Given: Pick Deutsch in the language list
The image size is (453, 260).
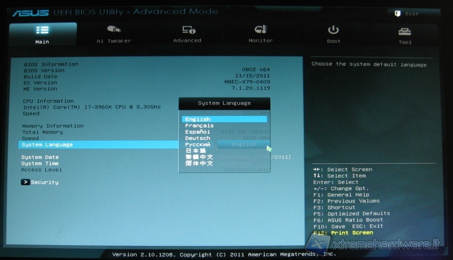Looking at the screenshot, I should tap(198, 138).
